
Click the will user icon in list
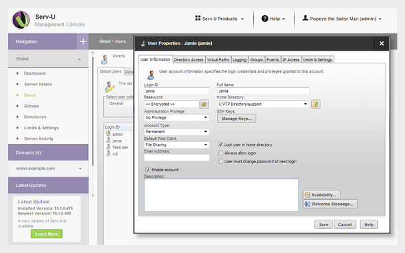109,153
